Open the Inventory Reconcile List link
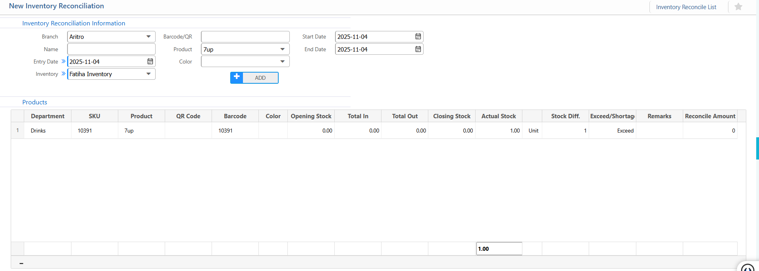Screen dimensions: 759x271 [x=686, y=7]
